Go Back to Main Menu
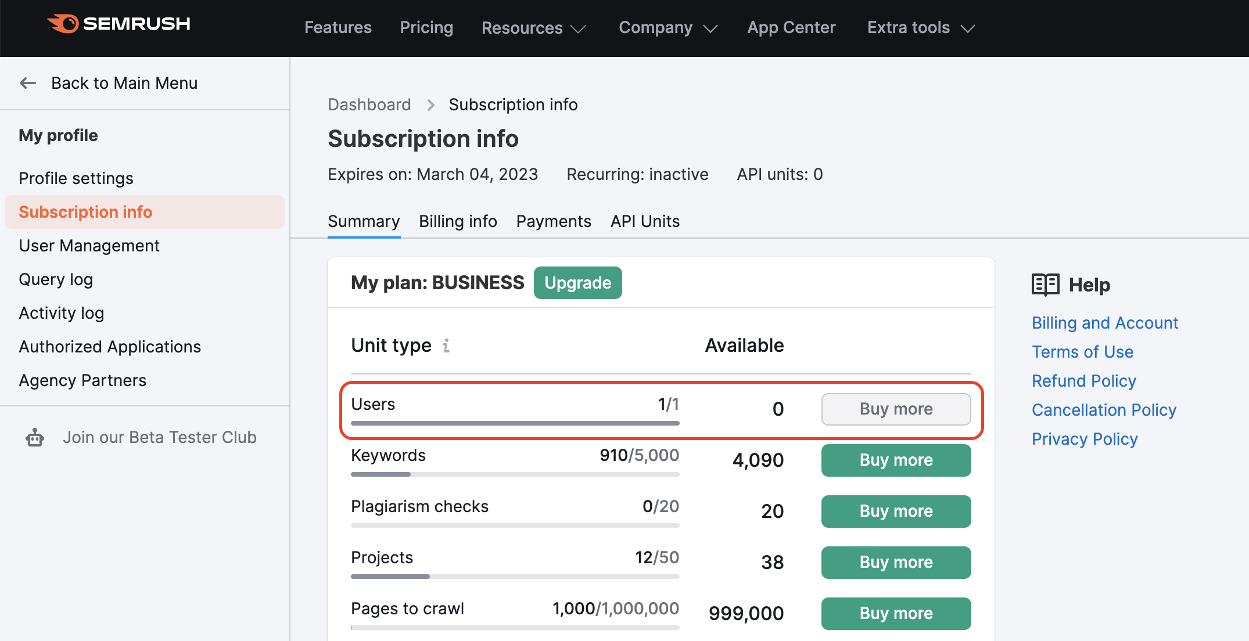1249x641 pixels. (124, 84)
